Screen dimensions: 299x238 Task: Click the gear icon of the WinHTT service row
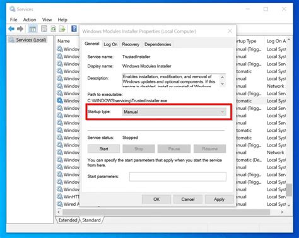tap(60, 196)
